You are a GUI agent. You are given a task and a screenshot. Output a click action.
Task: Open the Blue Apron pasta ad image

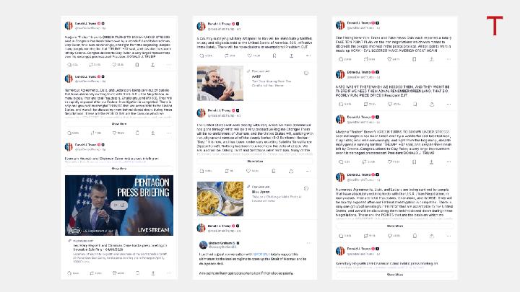220,199
